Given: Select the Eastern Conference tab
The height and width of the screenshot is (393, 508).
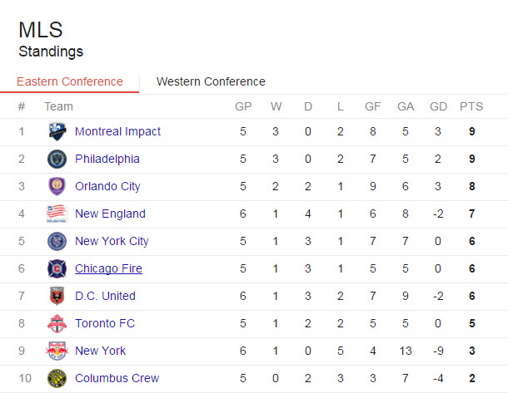Looking at the screenshot, I should point(70,81).
